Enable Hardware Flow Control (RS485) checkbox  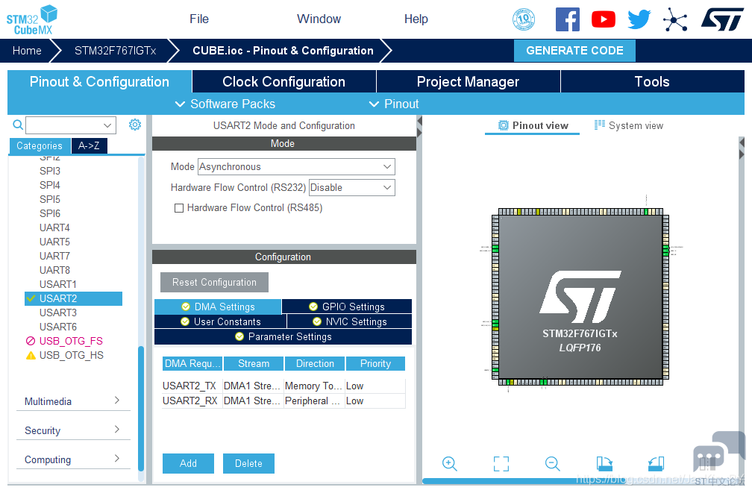click(x=179, y=208)
